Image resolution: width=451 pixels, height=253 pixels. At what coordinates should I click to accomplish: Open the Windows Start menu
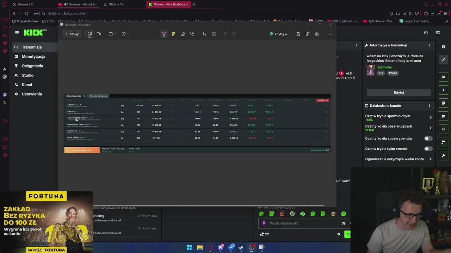click(190, 247)
